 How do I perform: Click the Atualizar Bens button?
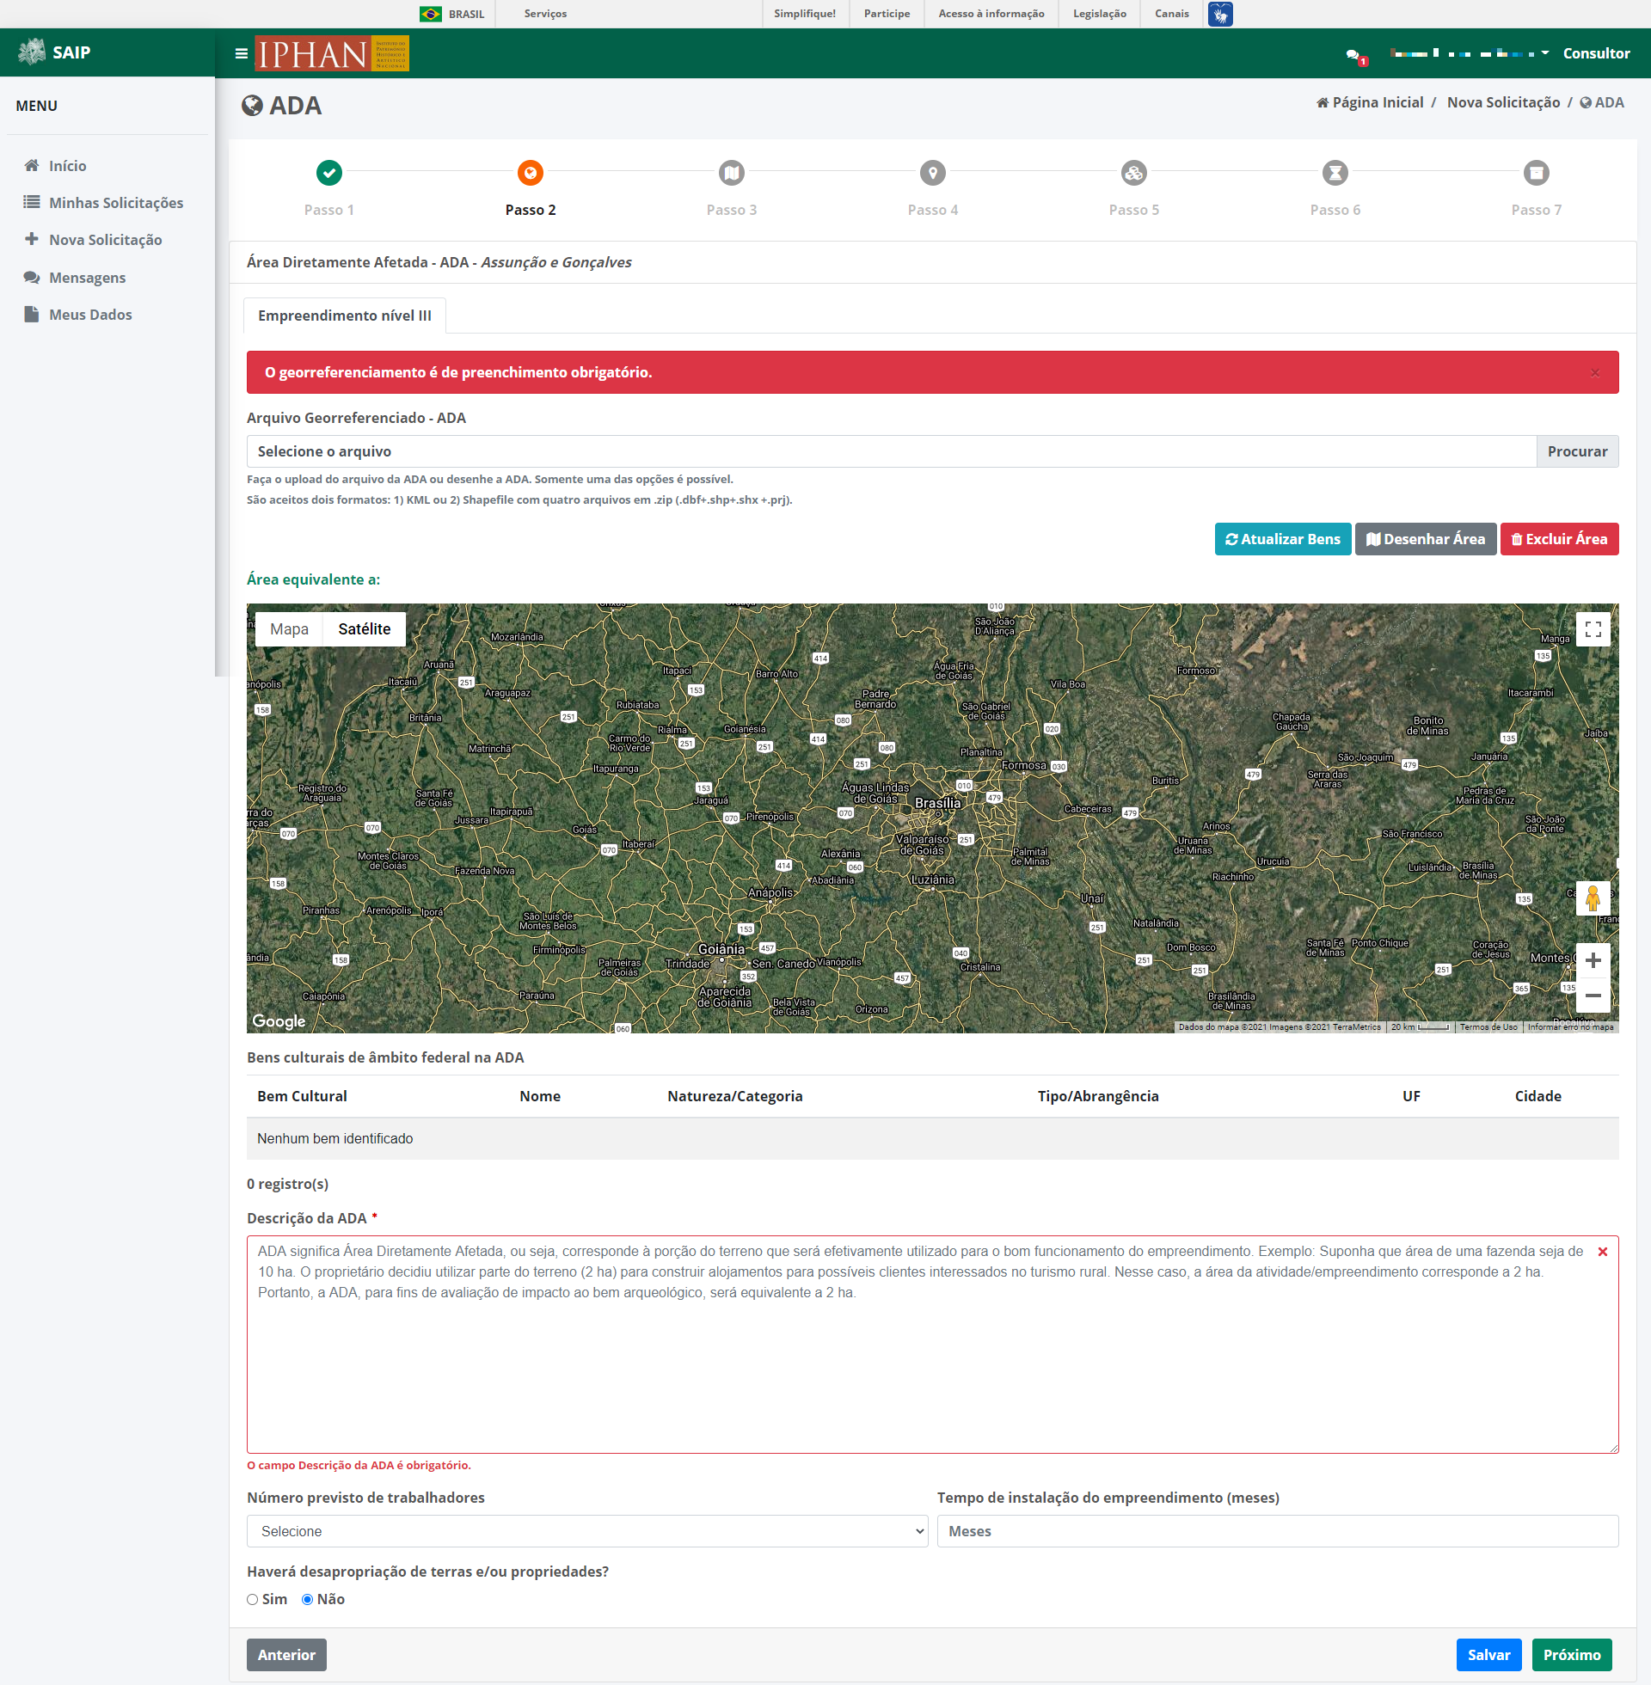tap(1282, 539)
